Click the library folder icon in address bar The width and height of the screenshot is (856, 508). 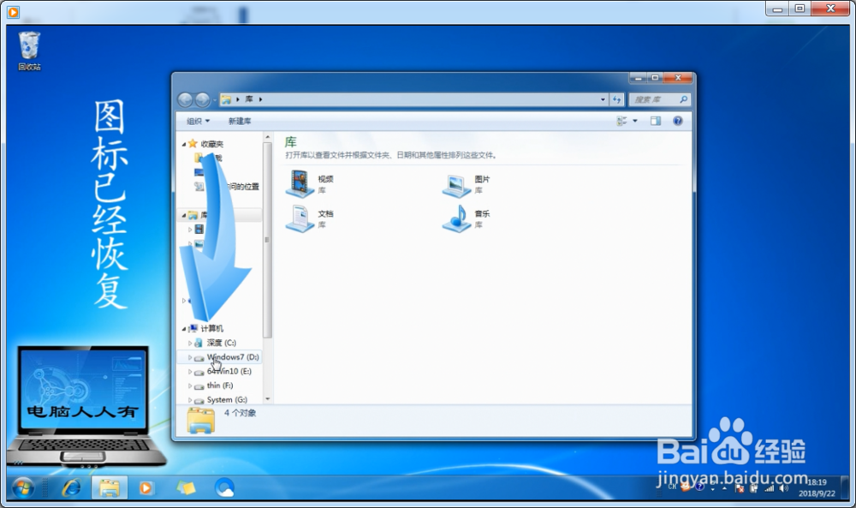tap(226, 99)
